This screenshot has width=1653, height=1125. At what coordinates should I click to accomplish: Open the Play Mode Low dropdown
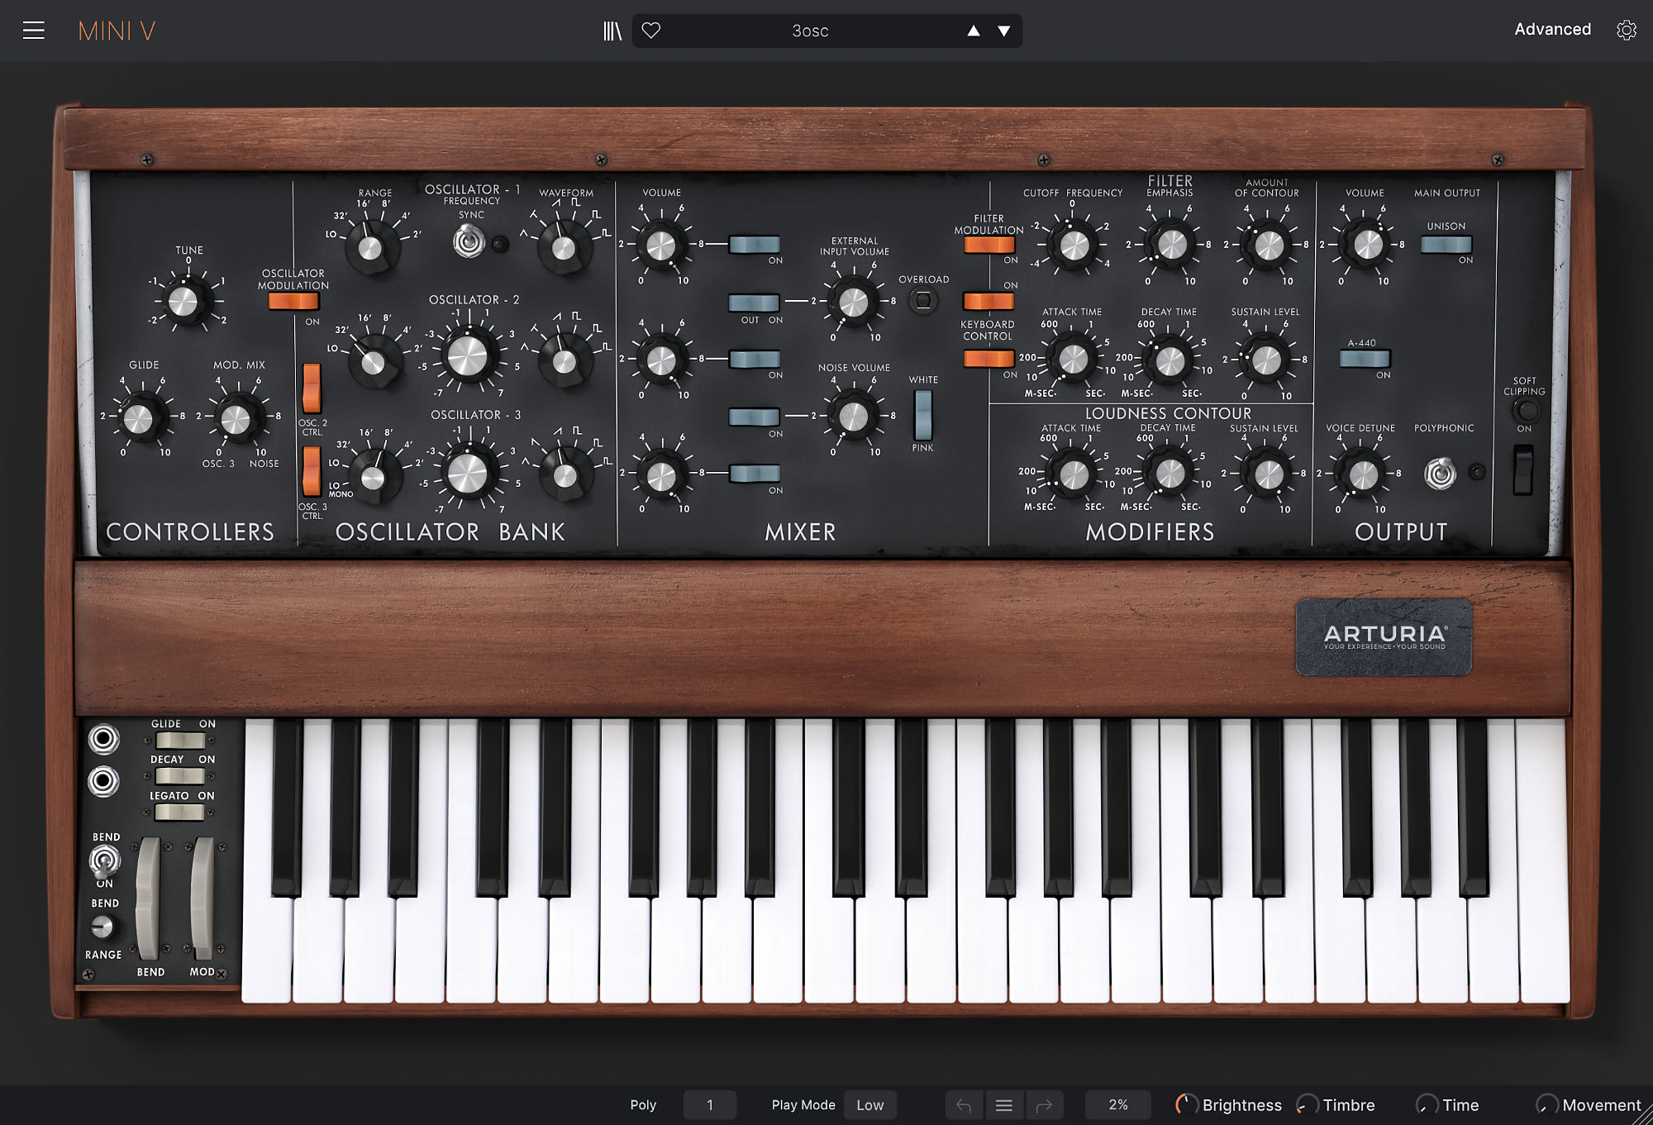point(869,1105)
